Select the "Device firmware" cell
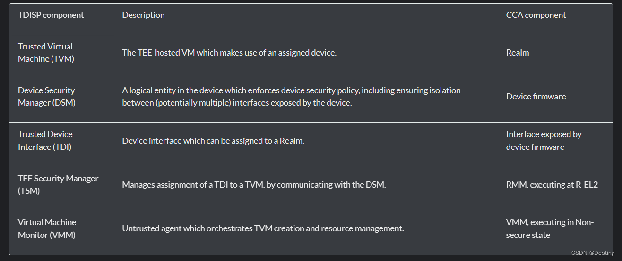Viewport: 622px width, 261px height. click(x=536, y=97)
